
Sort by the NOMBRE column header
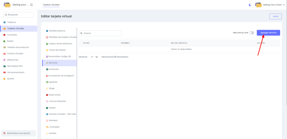pos(126,43)
